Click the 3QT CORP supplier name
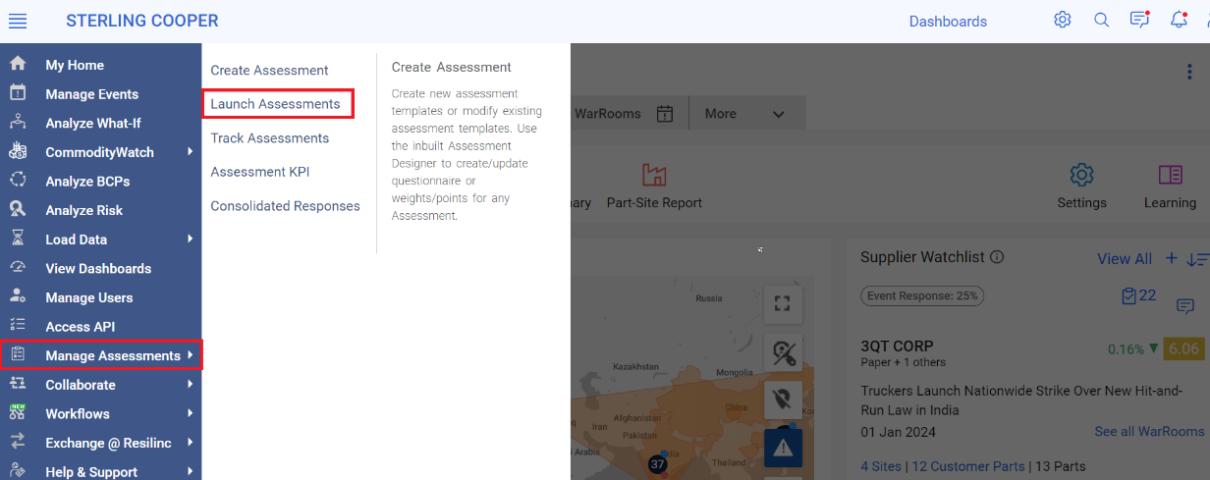 point(897,347)
